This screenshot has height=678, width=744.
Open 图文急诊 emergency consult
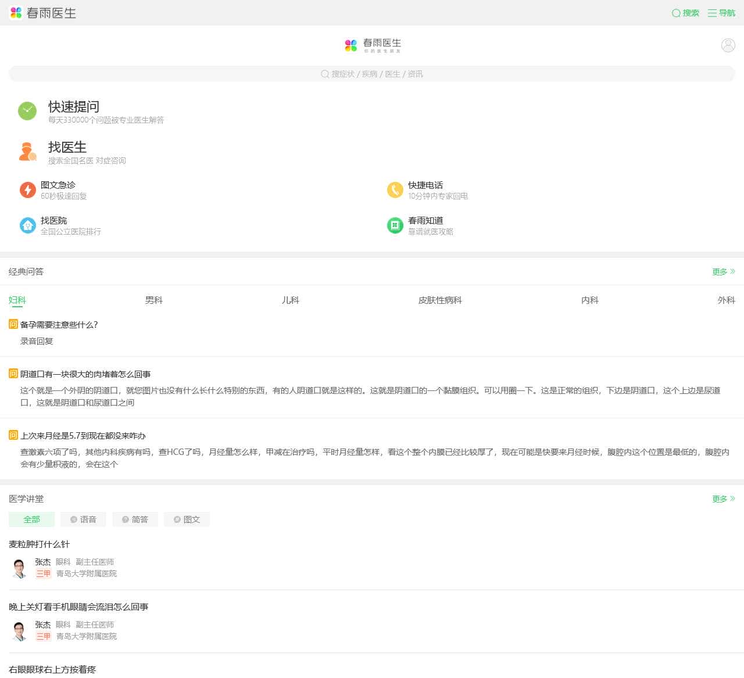click(x=58, y=185)
